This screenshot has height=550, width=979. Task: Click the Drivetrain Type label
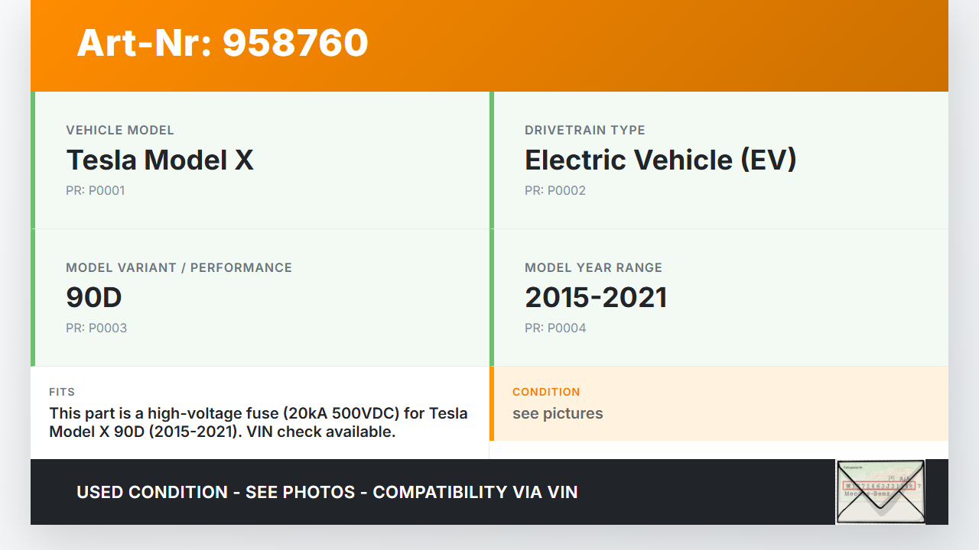coord(585,130)
